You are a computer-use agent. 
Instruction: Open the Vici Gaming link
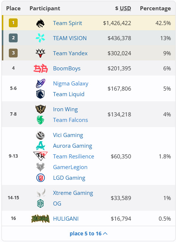pos(68,135)
